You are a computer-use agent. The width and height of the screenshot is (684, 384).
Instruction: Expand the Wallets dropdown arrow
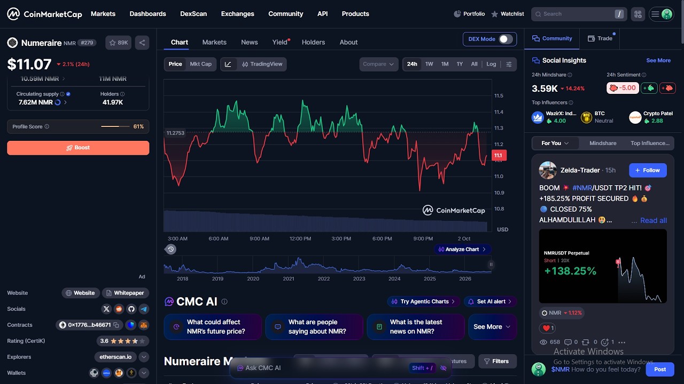coord(144,373)
